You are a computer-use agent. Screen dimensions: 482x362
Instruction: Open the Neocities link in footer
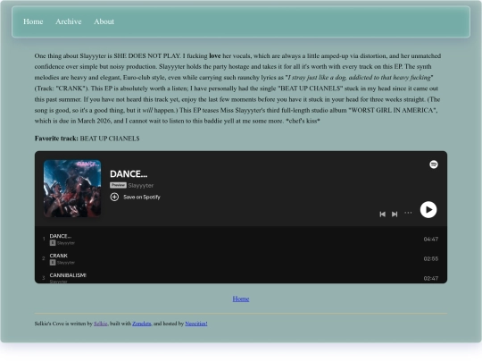click(x=196, y=324)
